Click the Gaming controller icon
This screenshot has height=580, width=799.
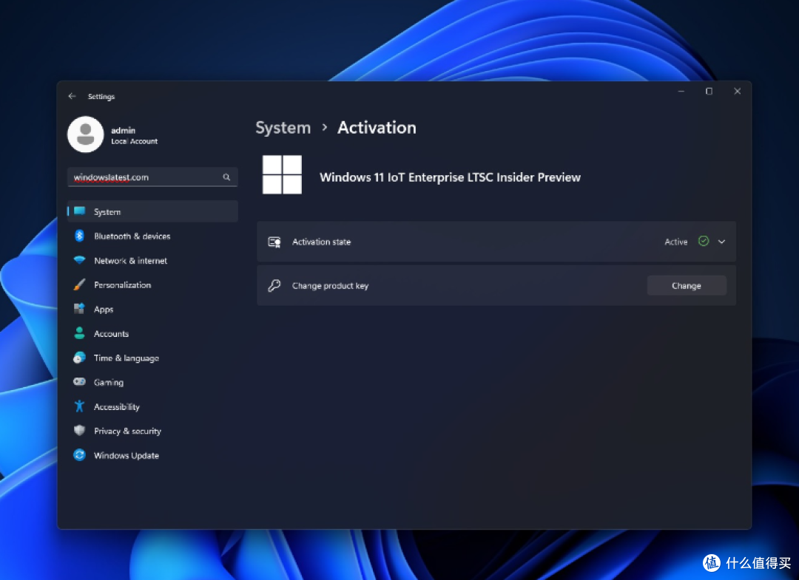tap(79, 383)
